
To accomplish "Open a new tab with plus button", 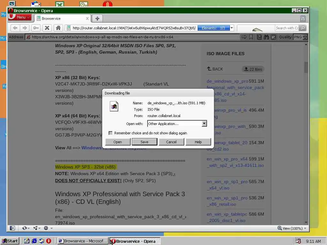I will (97, 19).
